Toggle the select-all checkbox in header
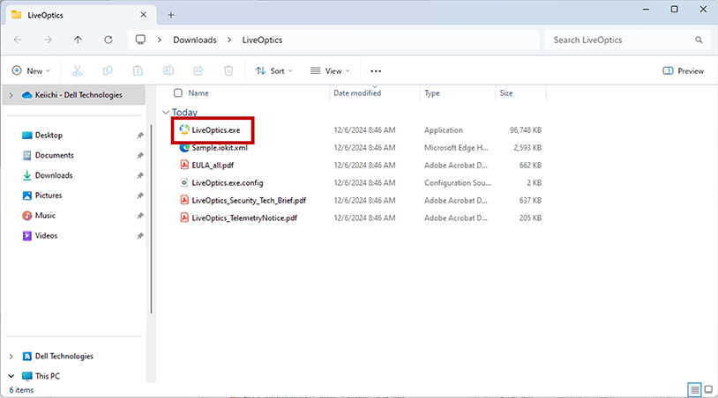This screenshot has height=398, width=718. pyautogui.click(x=178, y=92)
